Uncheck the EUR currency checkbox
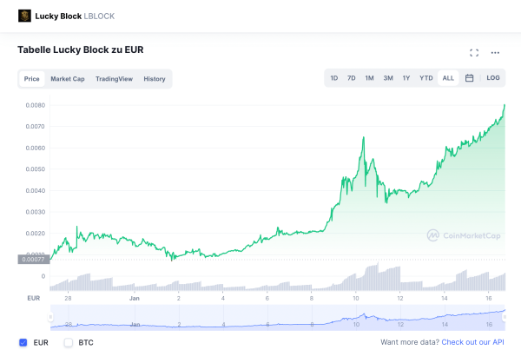The height and width of the screenshot is (363, 521). click(23, 342)
